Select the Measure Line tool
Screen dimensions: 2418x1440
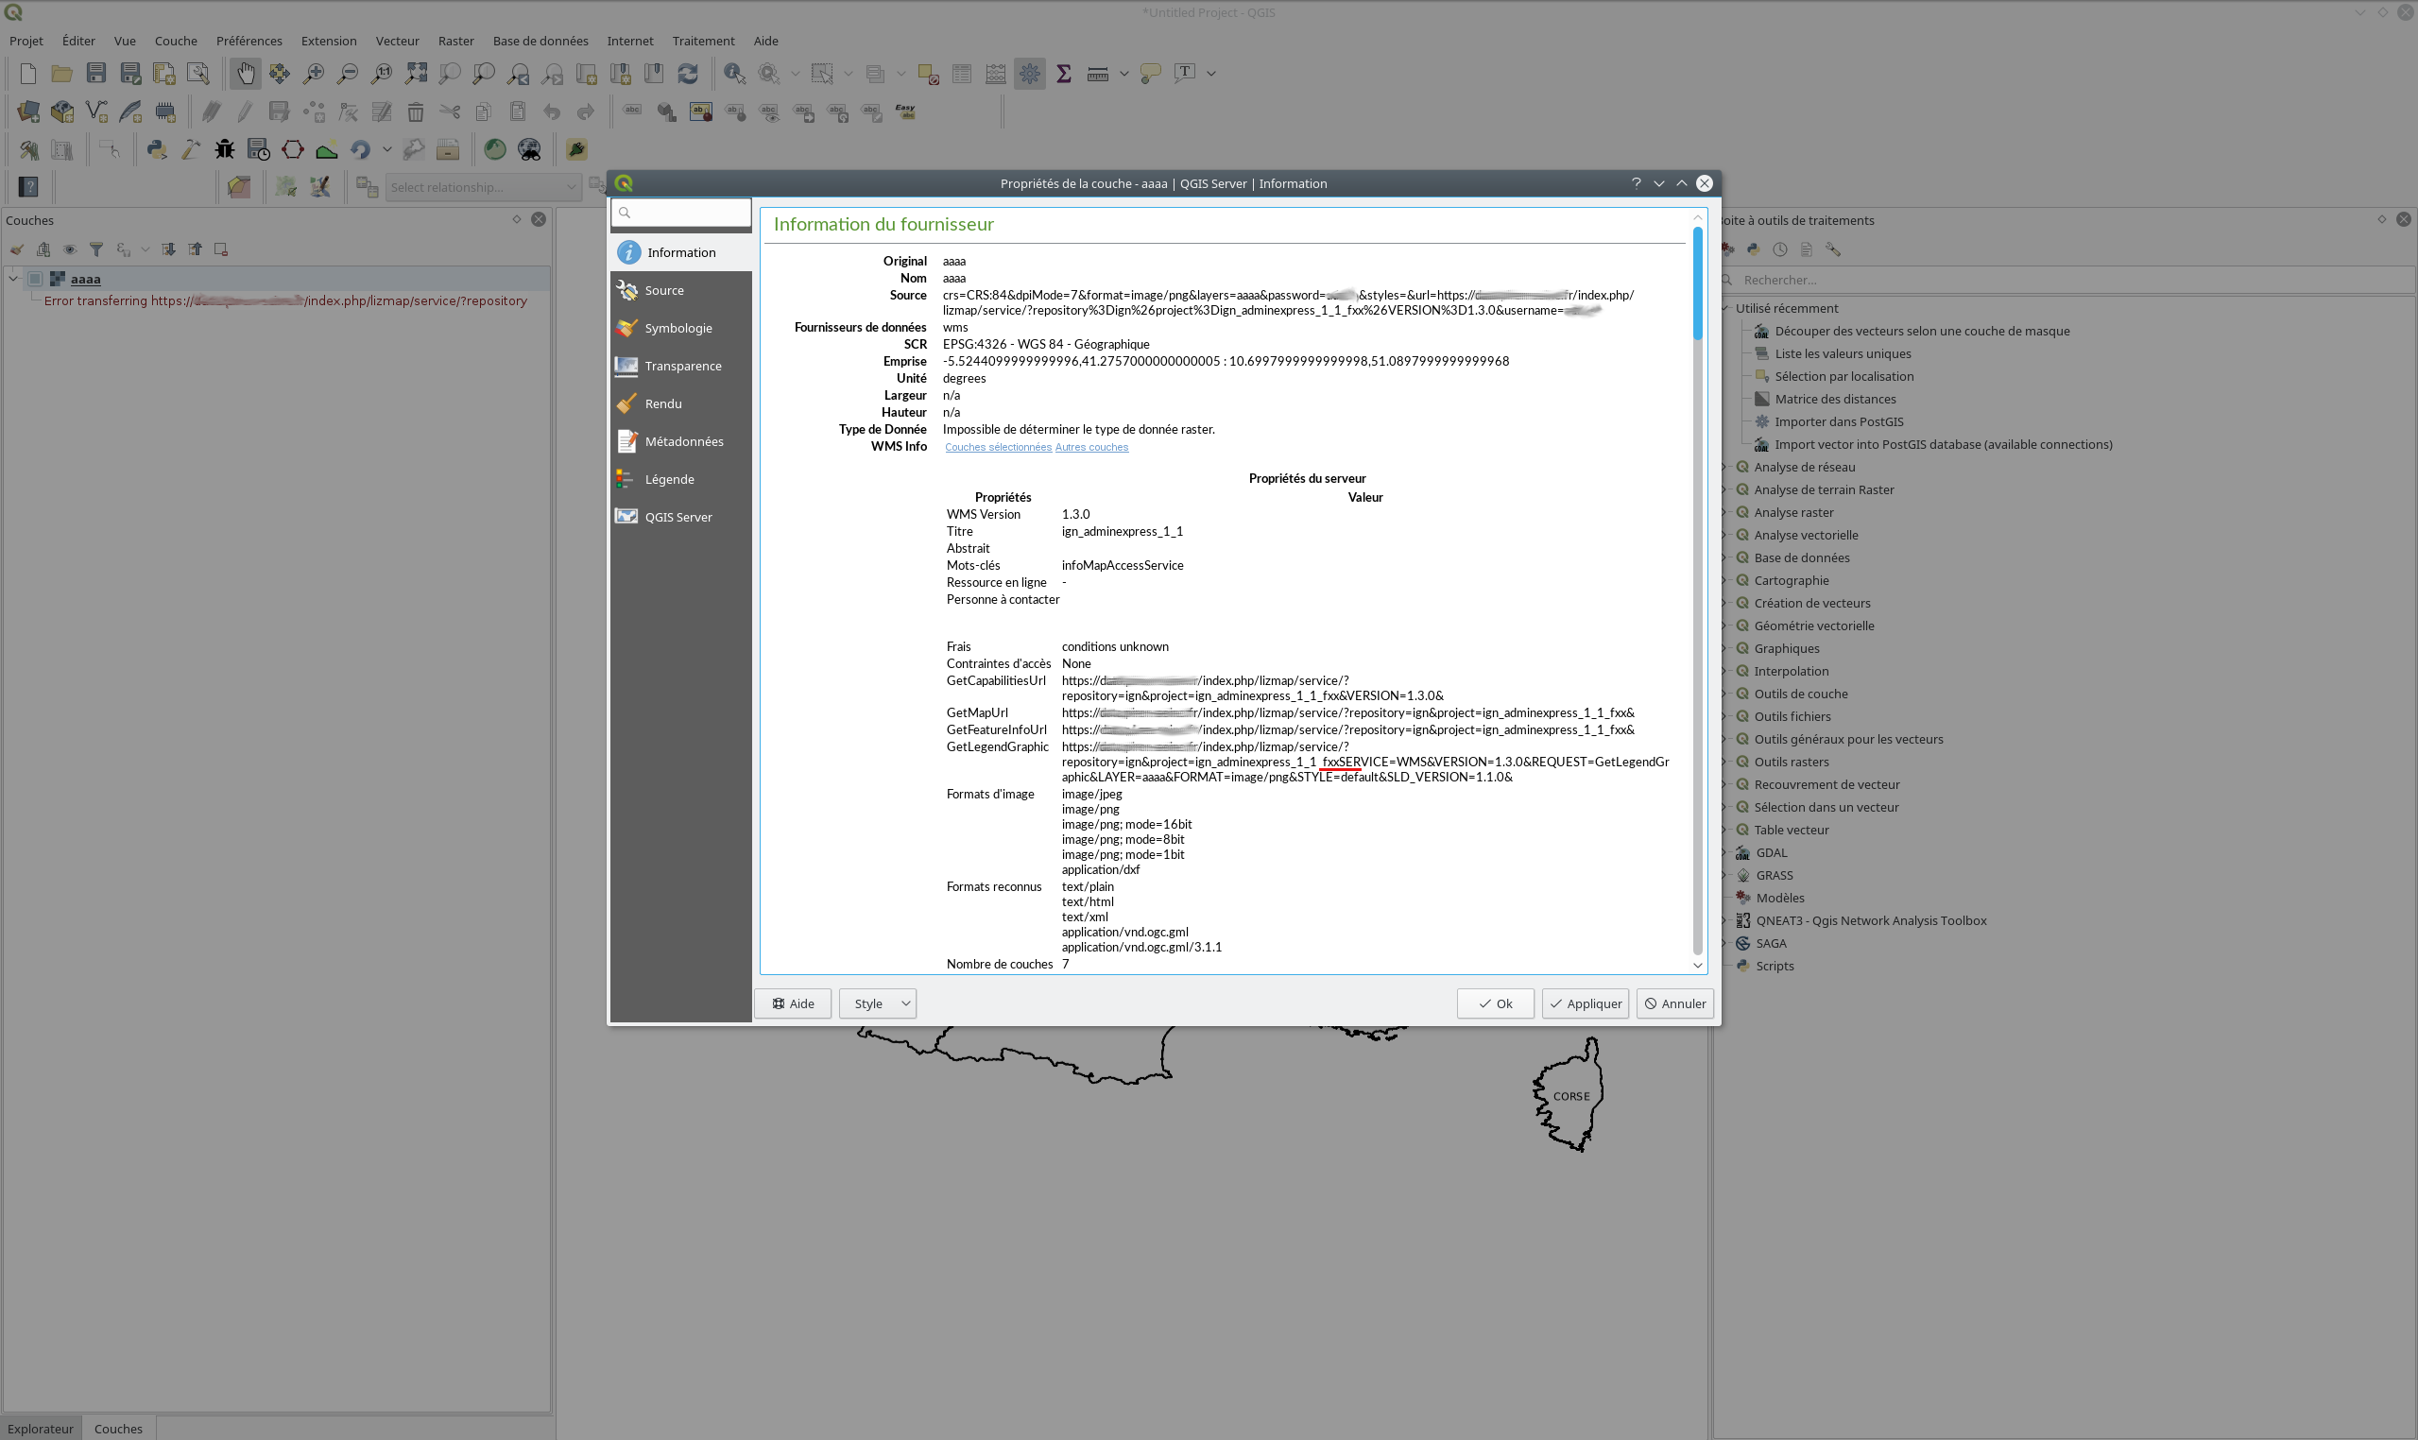(x=1097, y=73)
